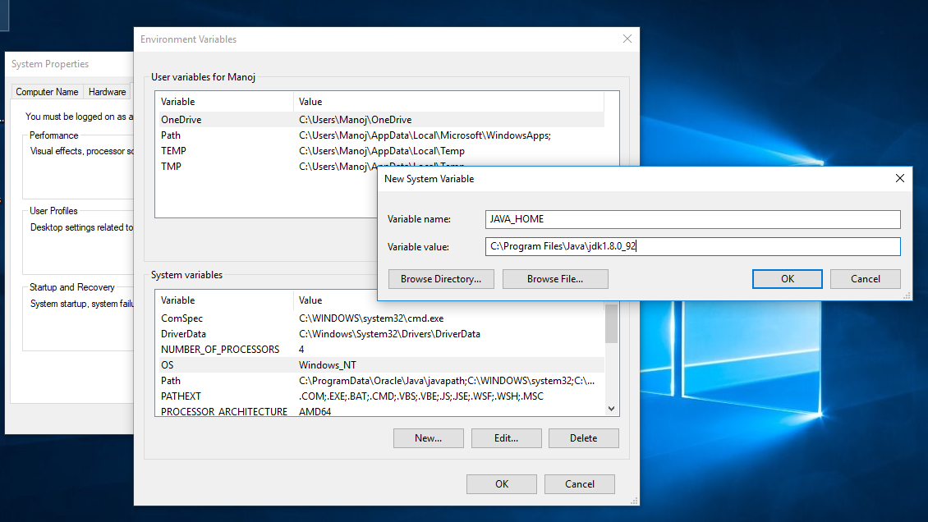
Task: Click Variable column header in user variables
Action: tap(225, 102)
